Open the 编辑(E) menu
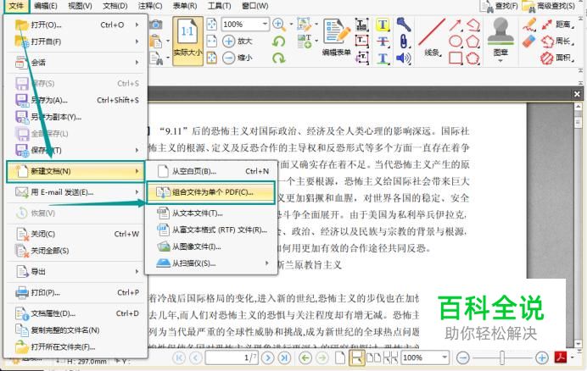This screenshot has width=587, height=371. (45, 6)
